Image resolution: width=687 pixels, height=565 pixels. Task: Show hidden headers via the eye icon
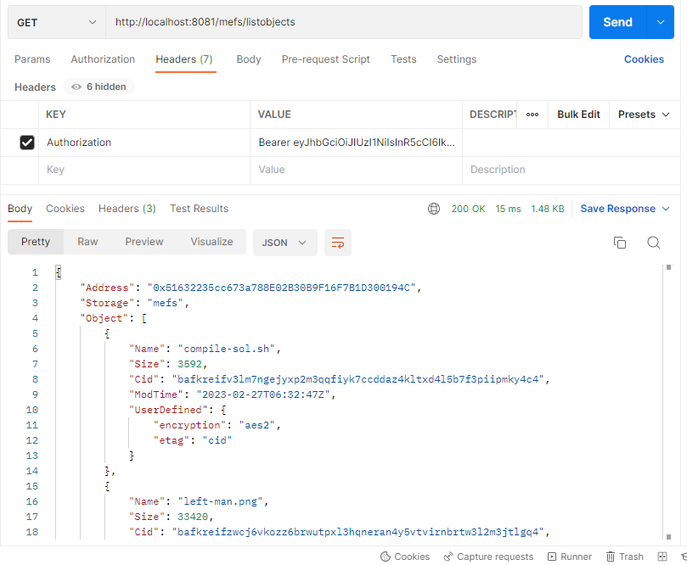[x=76, y=87]
